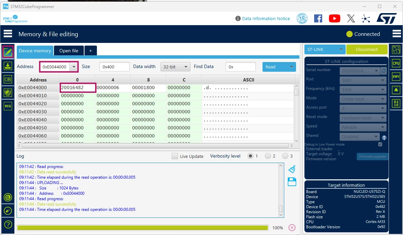Image resolution: width=403 pixels, height=235 pixels.
Task: Open the SWV viewer icon
Action: click(396, 76)
